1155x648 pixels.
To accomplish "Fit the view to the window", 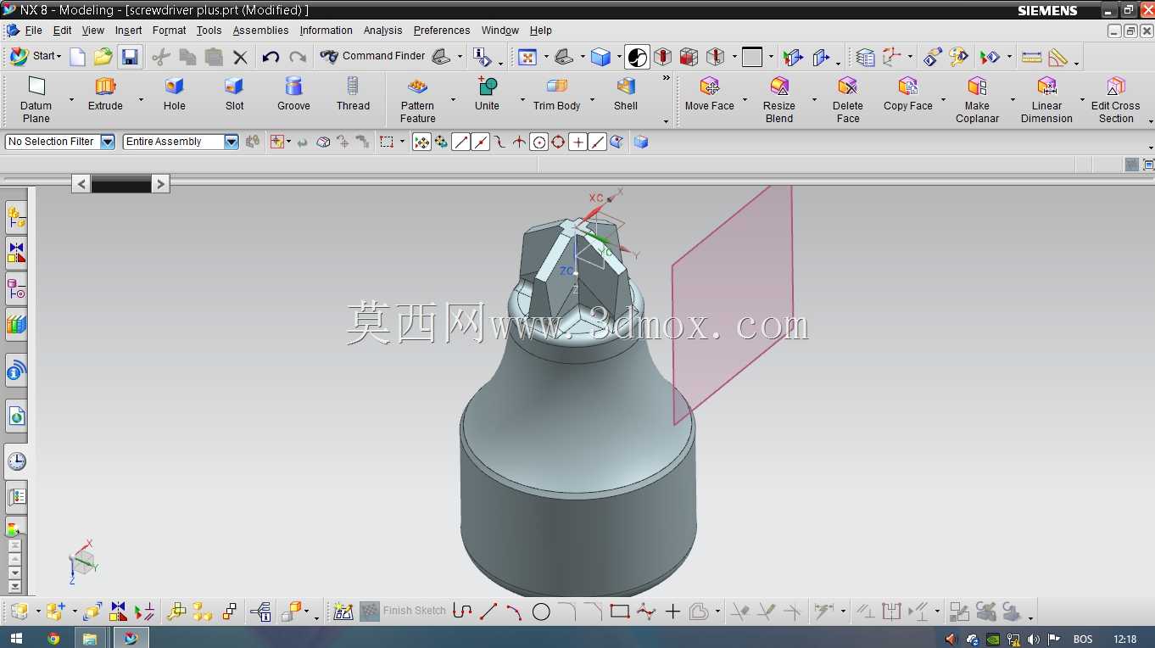I will 527,57.
